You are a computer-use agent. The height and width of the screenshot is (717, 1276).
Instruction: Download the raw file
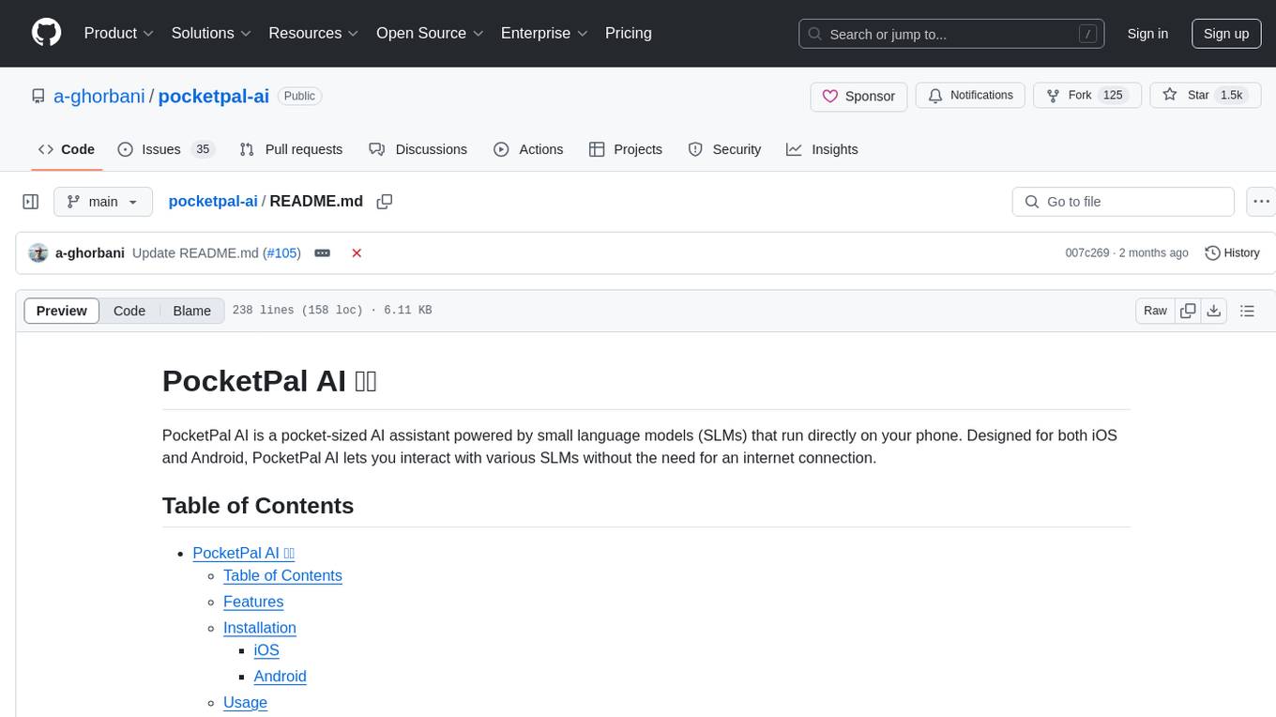point(1214,311)
